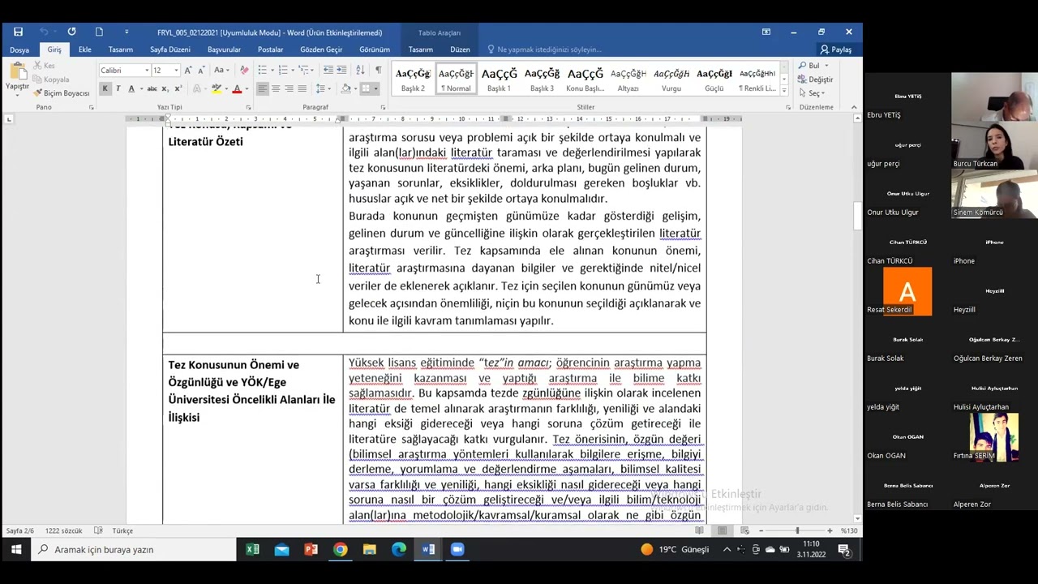
Task: Open the line spacing dropdown
Action: click(x=323, y=88)
